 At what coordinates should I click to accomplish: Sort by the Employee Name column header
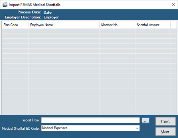[x=64, y=25]
